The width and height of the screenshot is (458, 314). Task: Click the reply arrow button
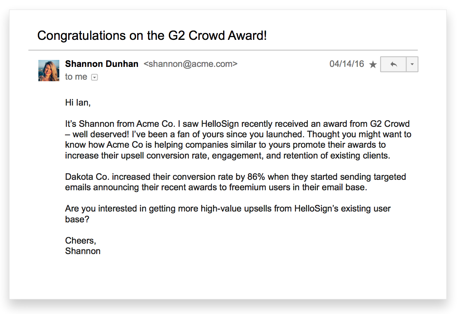click(x=393, y=64)
